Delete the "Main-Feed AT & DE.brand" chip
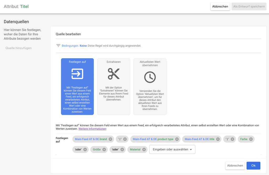Screen dimensions: 269x175 (x=110, y=139)
